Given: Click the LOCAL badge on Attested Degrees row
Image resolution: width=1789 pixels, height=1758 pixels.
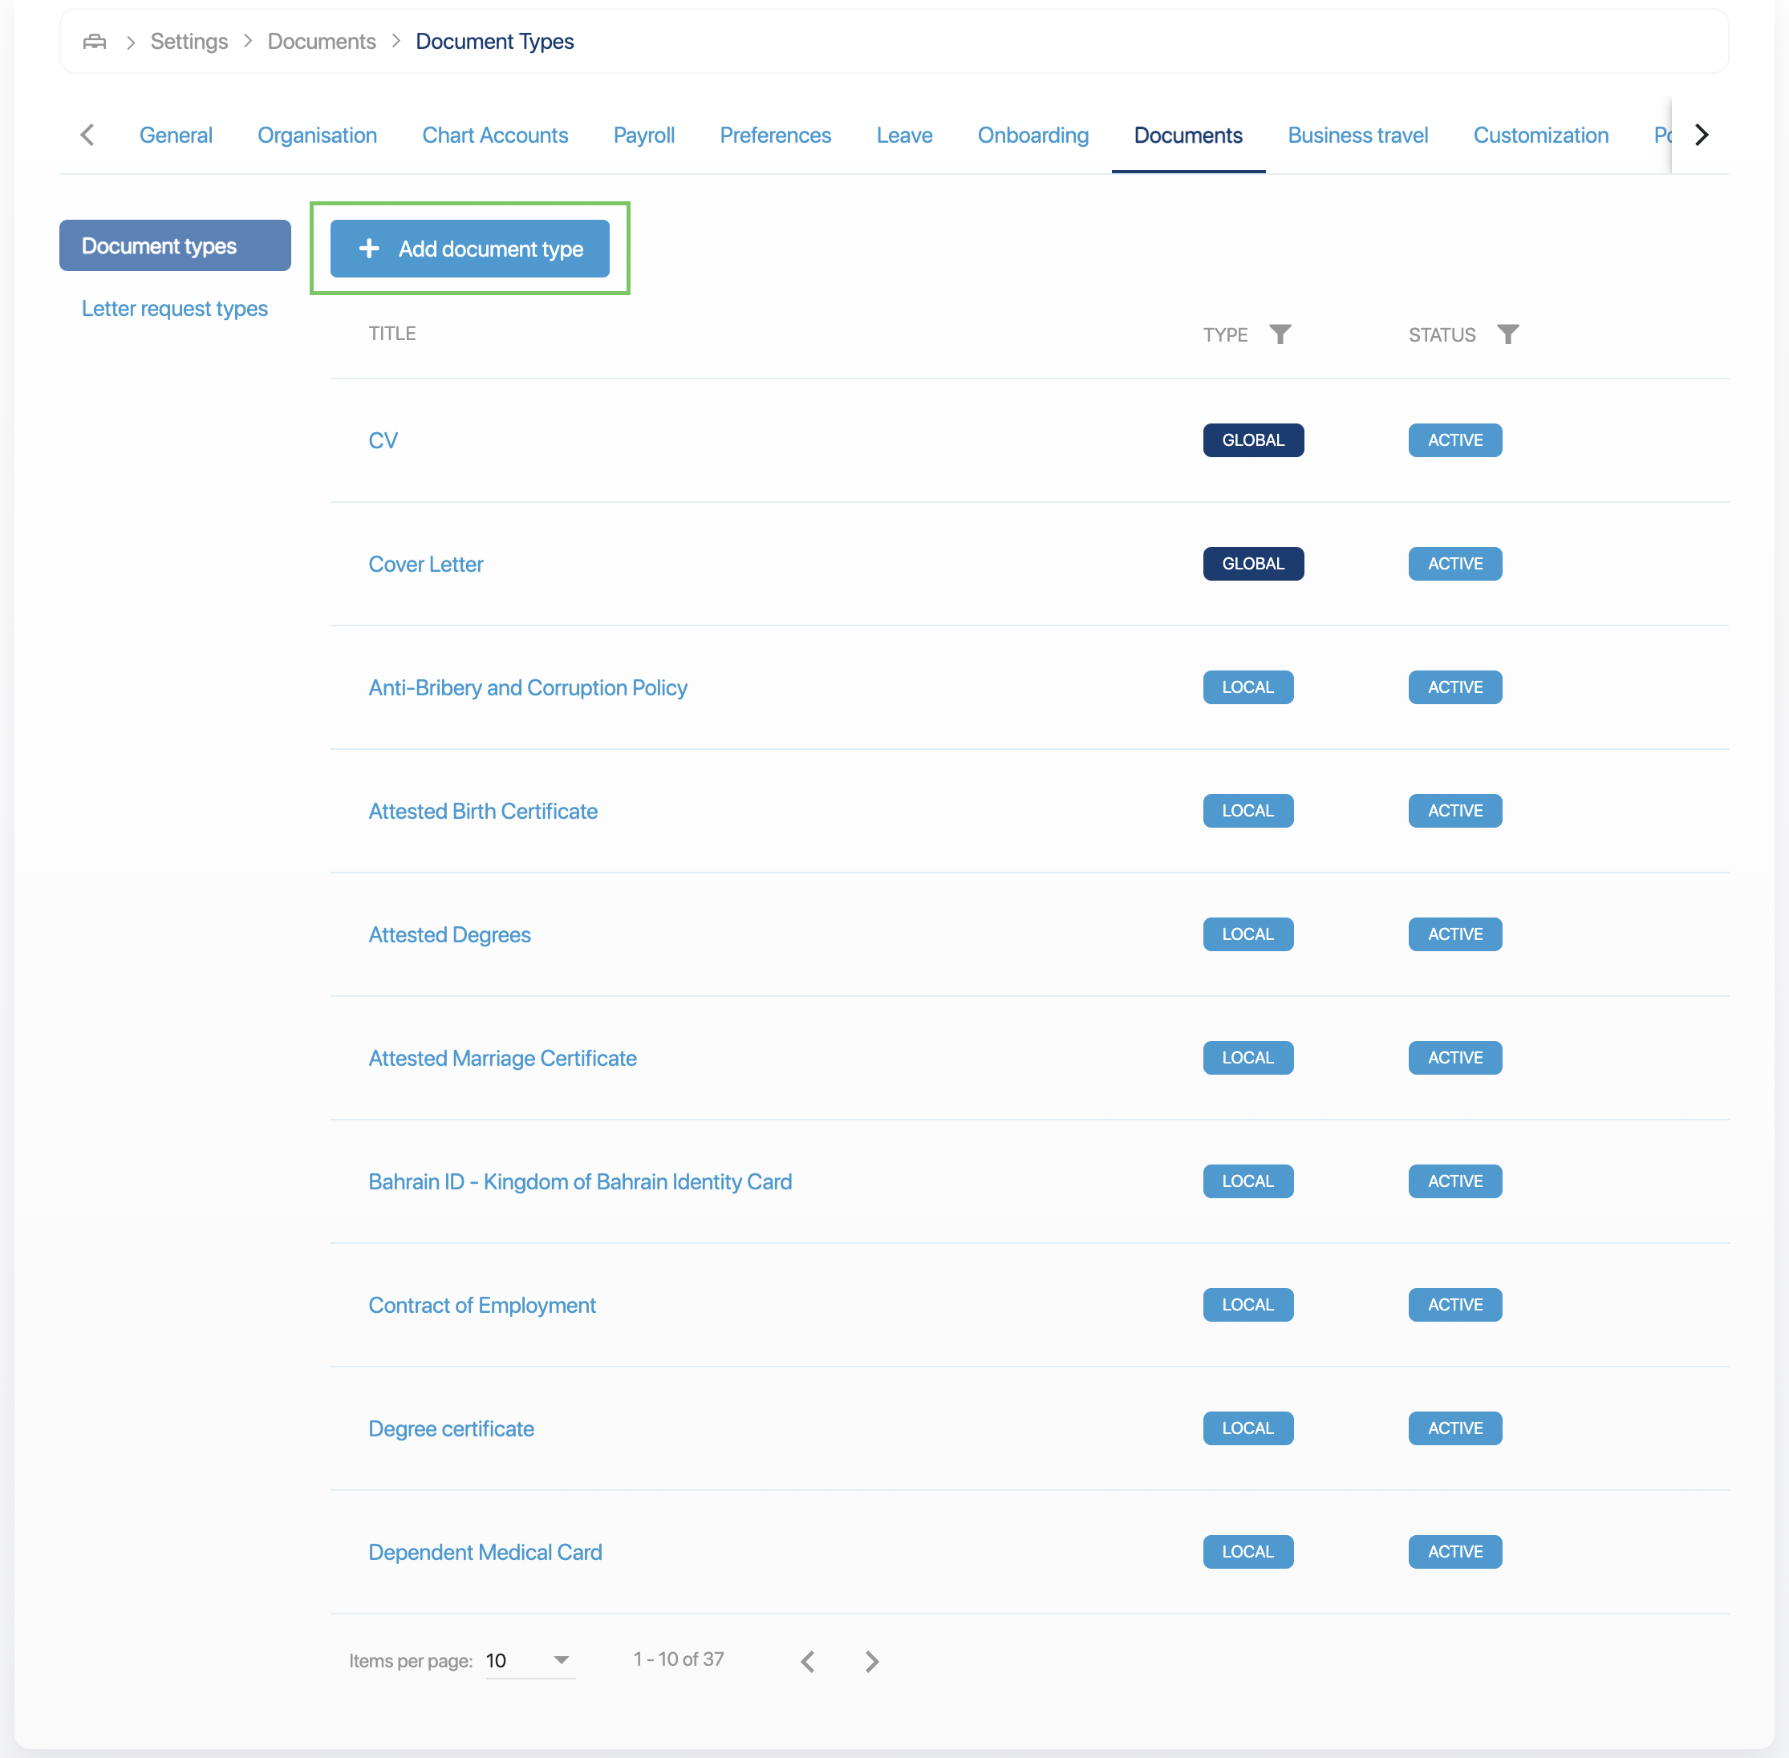Looking at the screenshot, I should [1247, 934].
